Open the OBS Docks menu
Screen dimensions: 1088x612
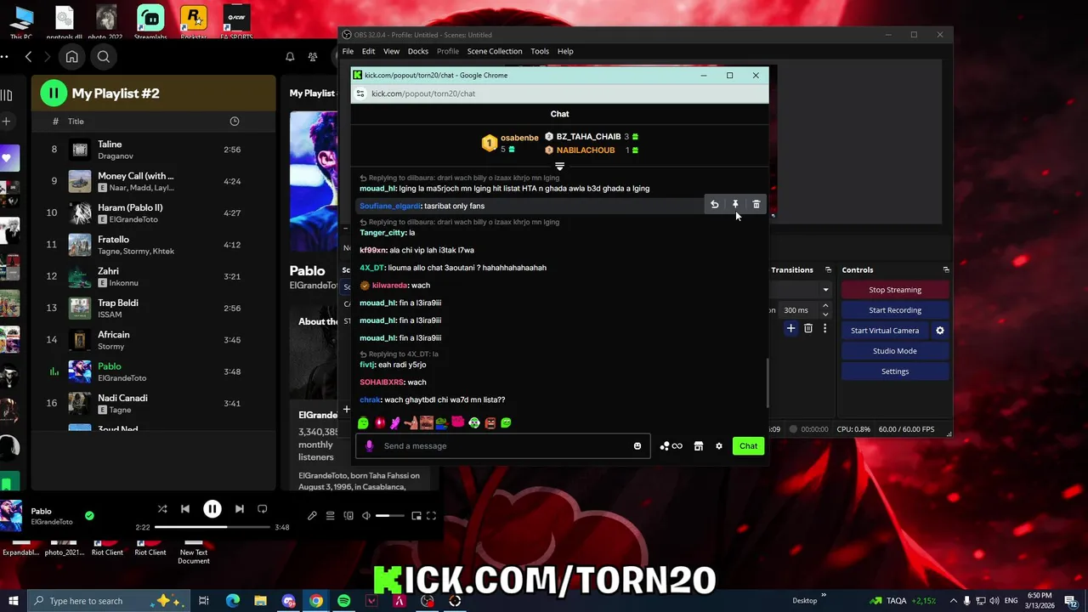418,51
